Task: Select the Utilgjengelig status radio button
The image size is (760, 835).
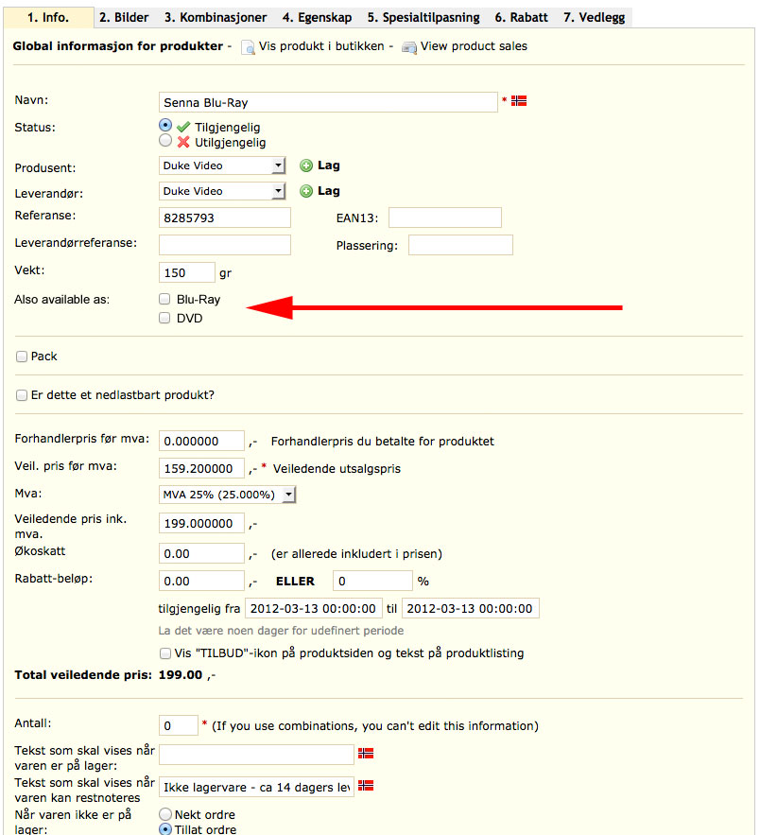Action: [x=165, y=141]
